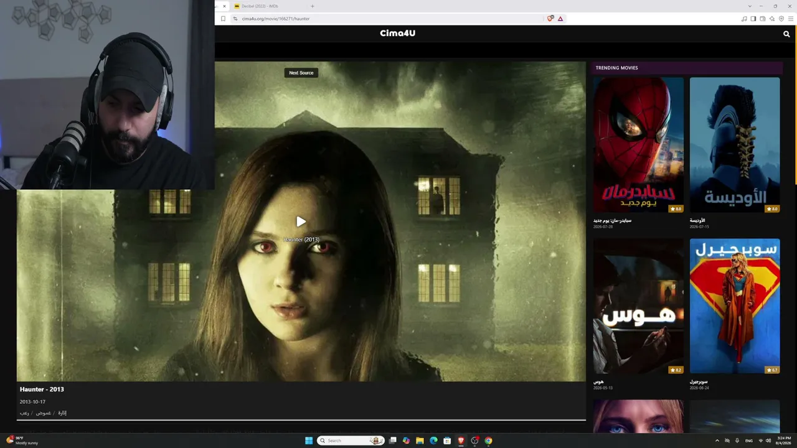Switch the ENG input language

click(749, 441)
